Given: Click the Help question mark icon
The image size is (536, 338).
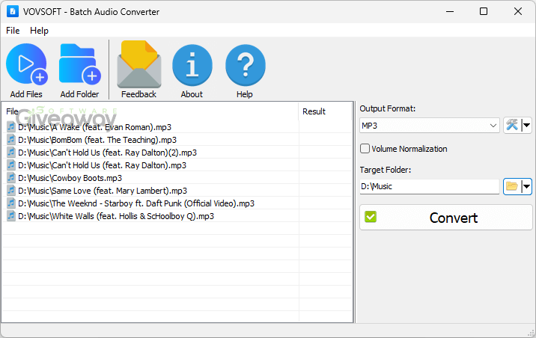Looking at the screenshot, I should coord(245,65).
